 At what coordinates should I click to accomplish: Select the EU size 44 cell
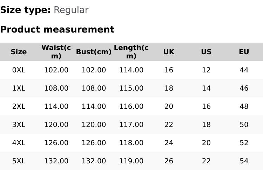coord(244,70)
